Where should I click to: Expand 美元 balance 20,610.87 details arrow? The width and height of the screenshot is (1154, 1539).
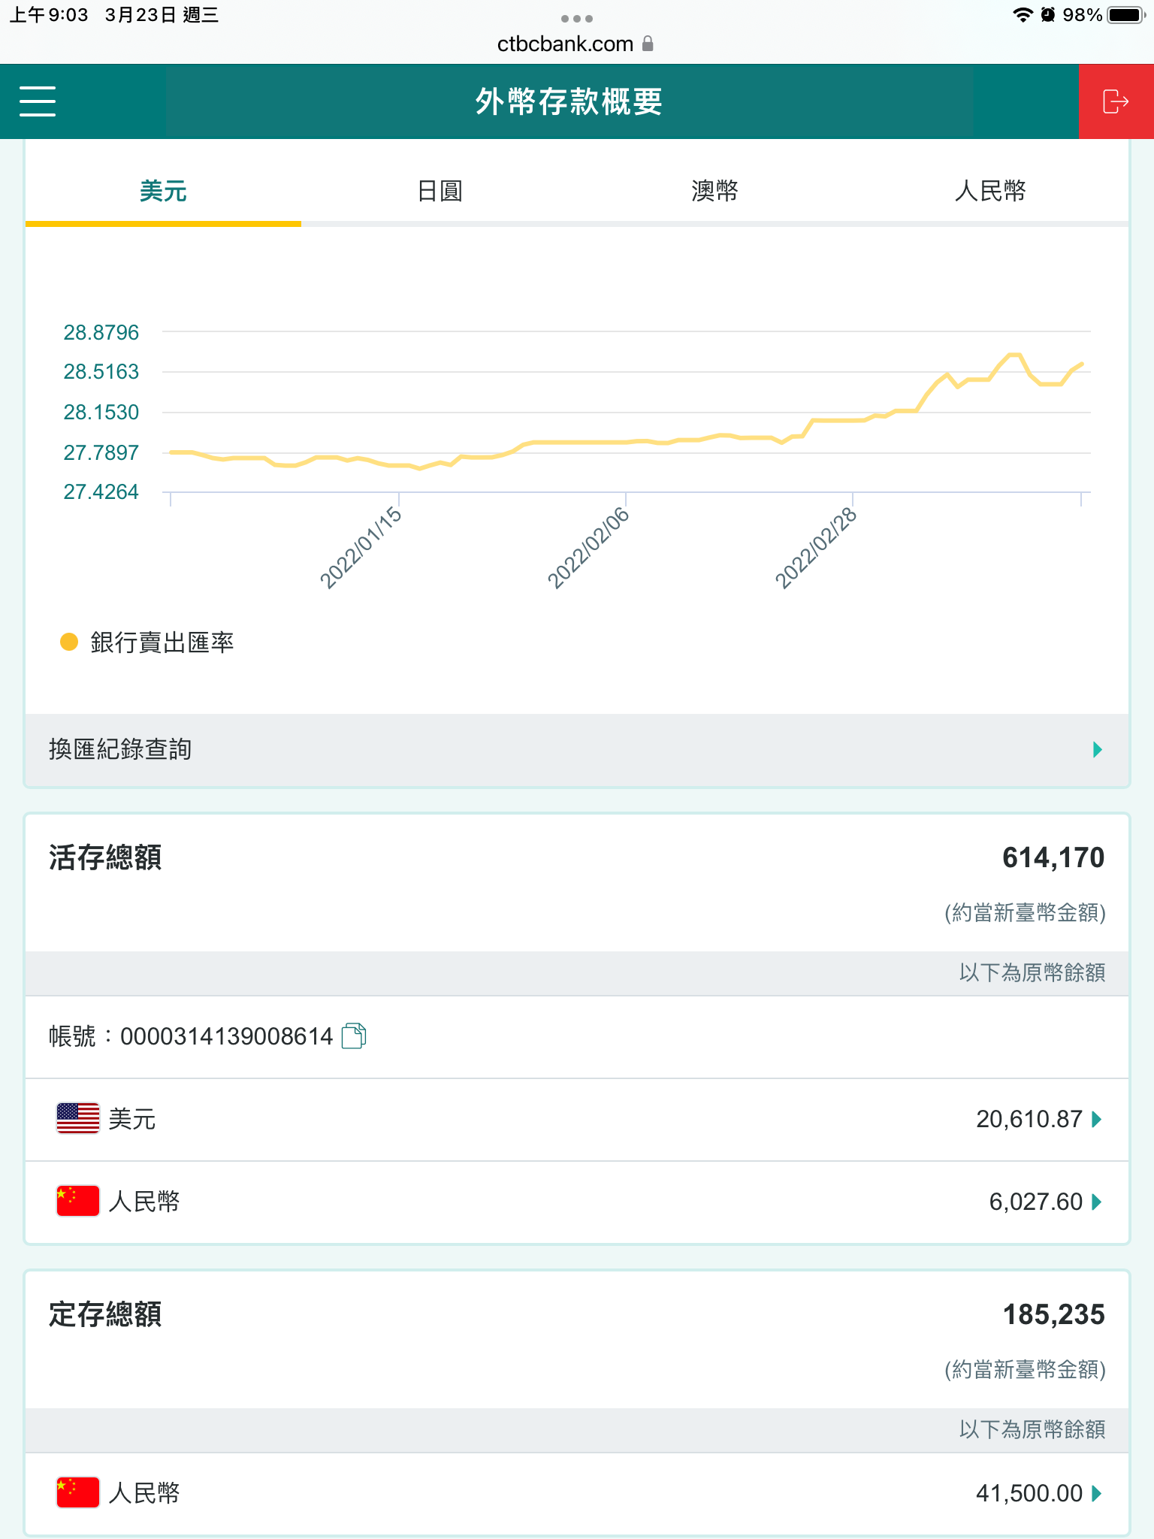(x=1097, y=1120)
